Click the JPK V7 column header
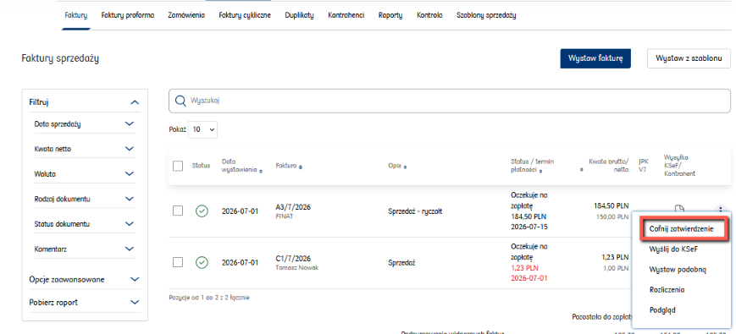This screenshot has height=334, width=736. (x=643, y=166)
